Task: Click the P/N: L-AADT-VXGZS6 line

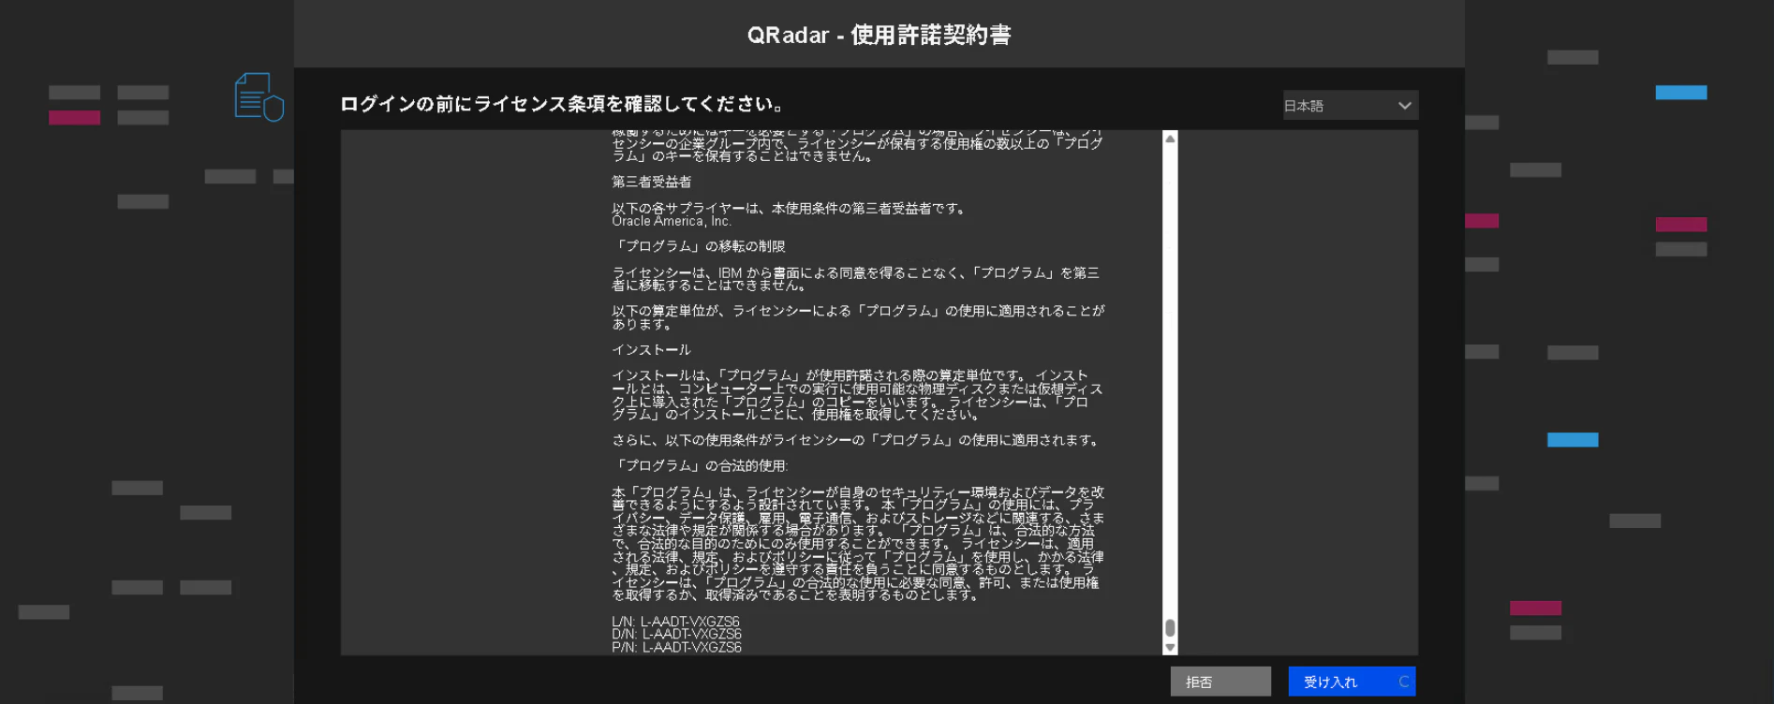Action: pyautogui.click(x=676, y=647)
